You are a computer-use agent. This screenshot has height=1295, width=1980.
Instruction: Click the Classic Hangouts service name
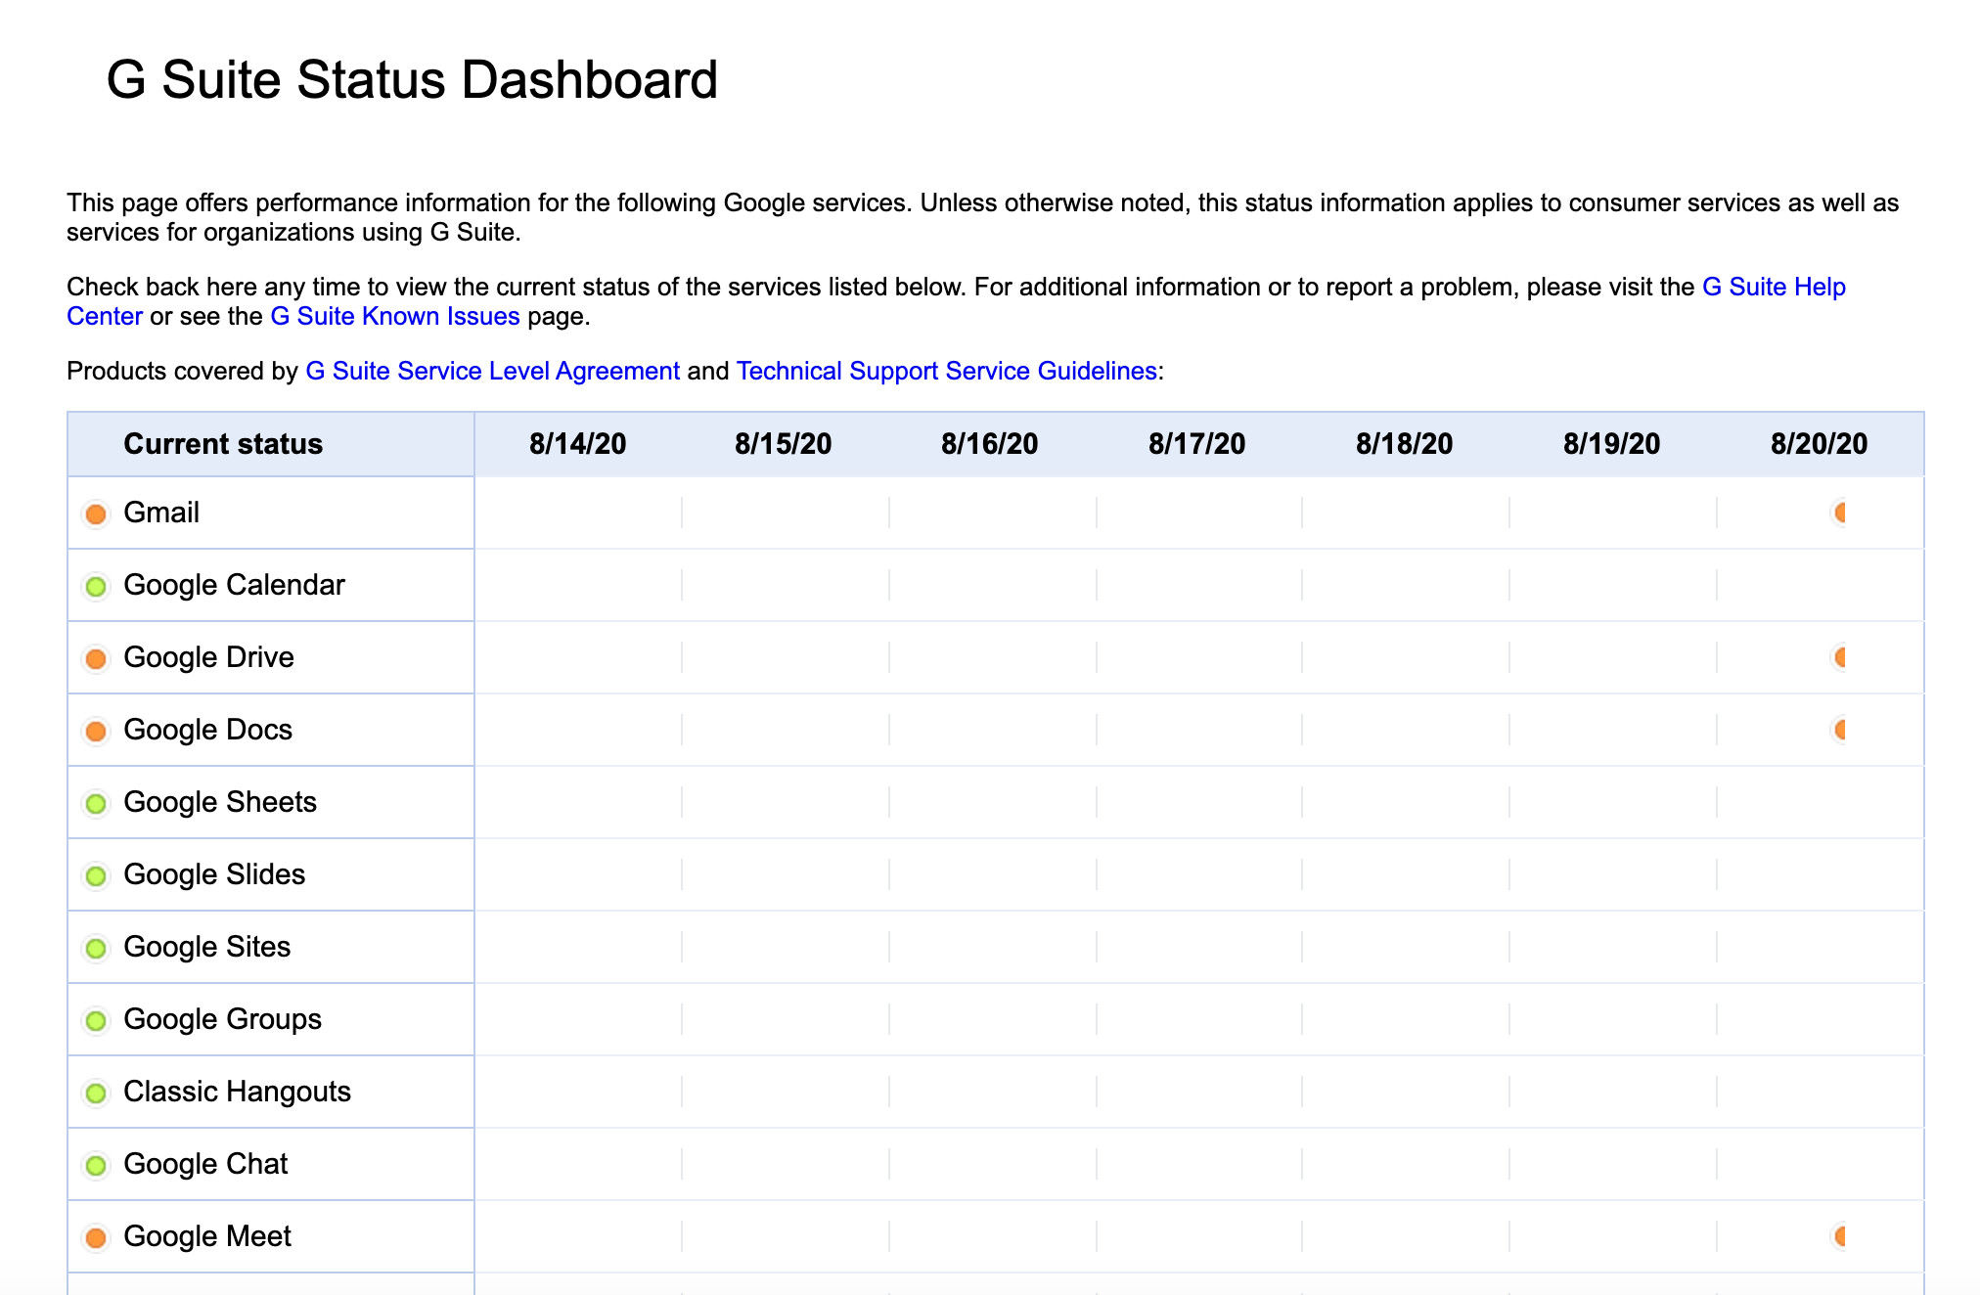237,1092
